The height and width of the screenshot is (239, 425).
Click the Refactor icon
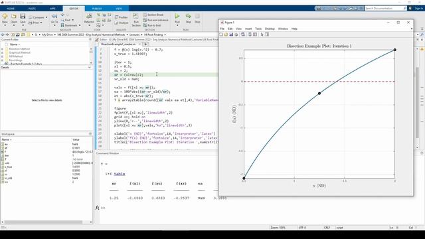click(89, 16)
